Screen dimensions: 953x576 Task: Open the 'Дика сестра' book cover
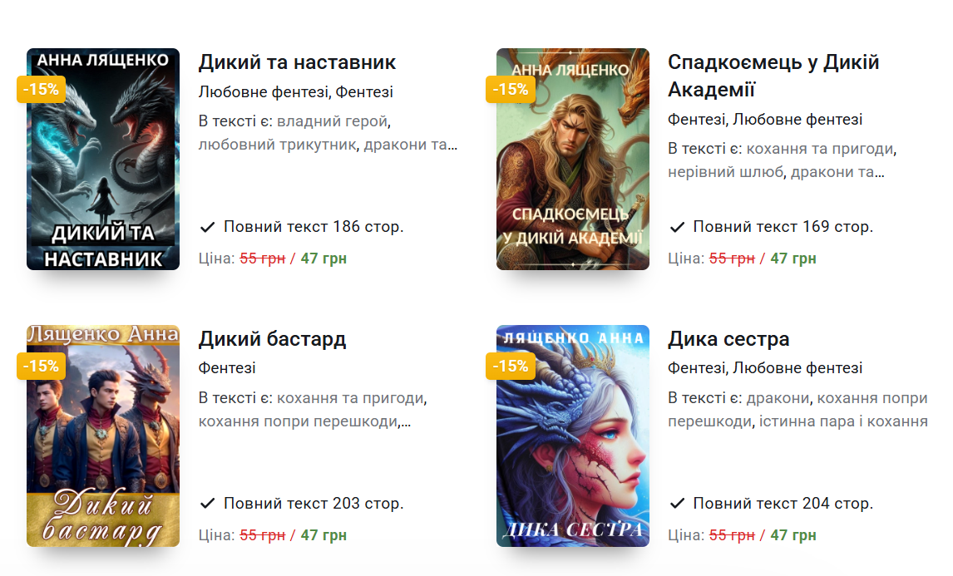[x=572, y=436]
